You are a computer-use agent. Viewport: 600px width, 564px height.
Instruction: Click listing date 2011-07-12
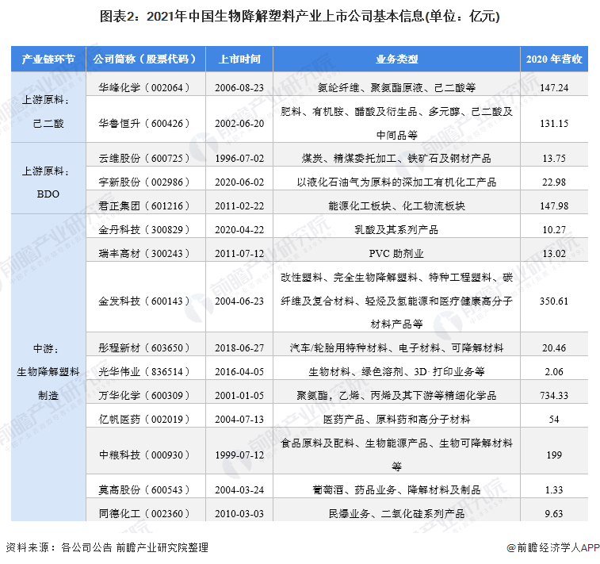click(x=239, y=253)
